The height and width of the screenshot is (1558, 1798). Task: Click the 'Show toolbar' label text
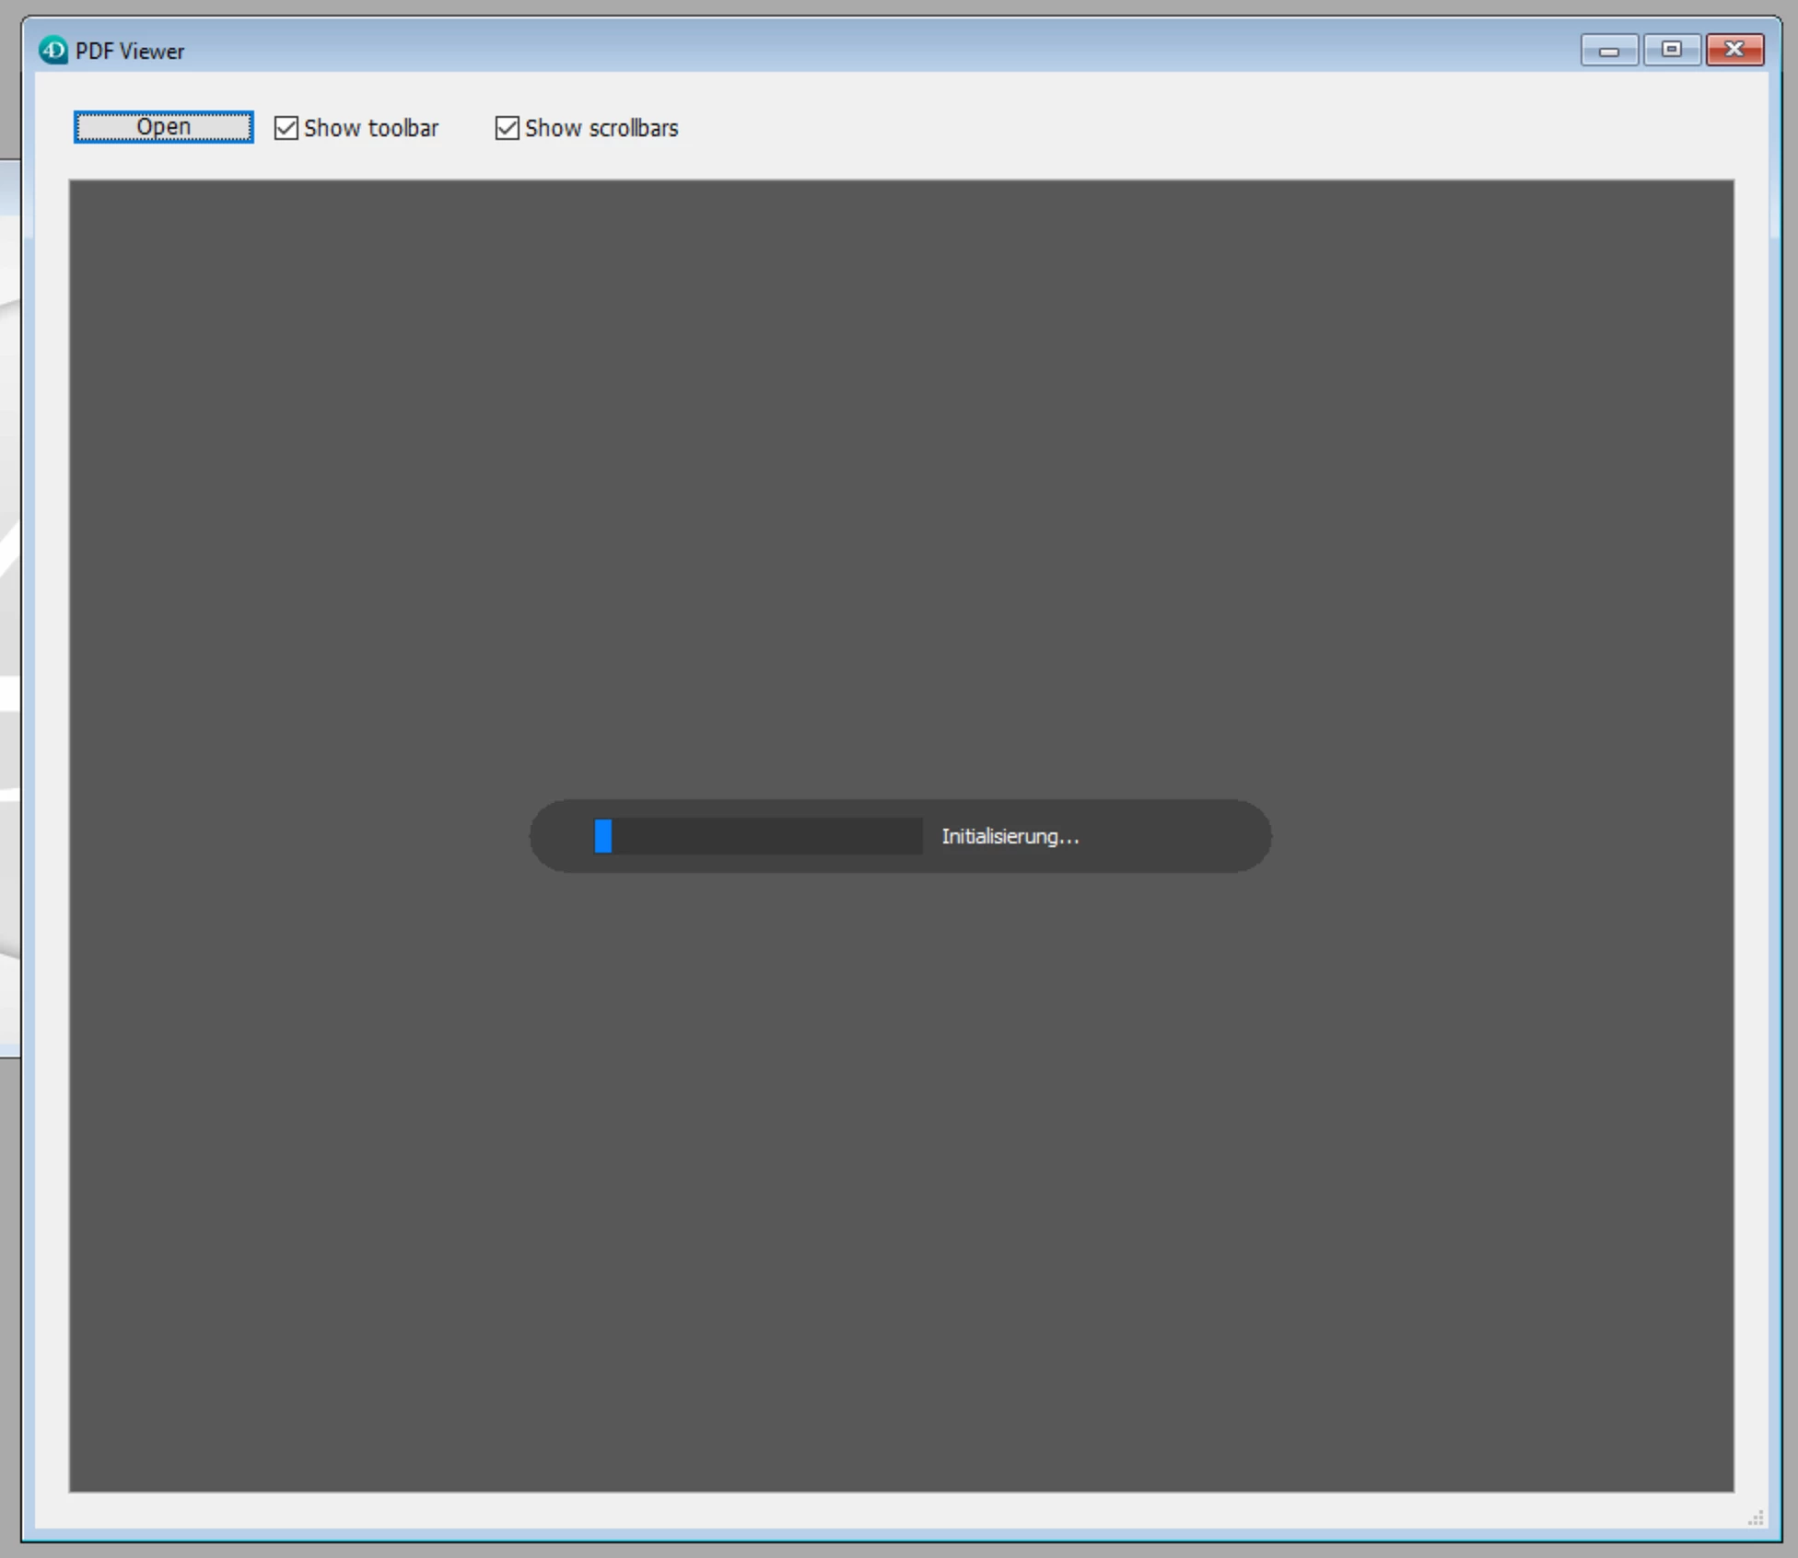pos(370,128)
